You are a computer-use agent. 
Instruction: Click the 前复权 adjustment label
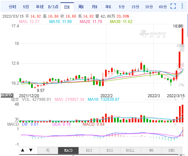pos(6,95)
